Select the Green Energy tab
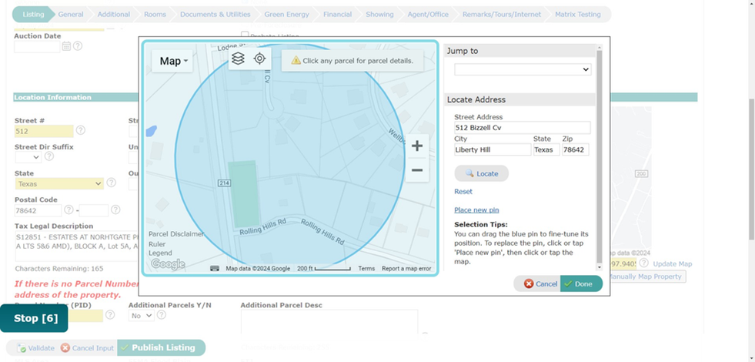Screen dimensions: 755x362 tap(287, 15)
